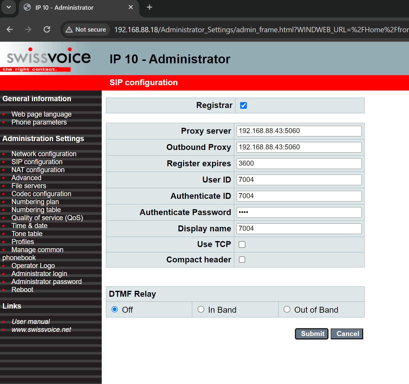Click the General information heading
The image size is (409, 384).
click(37, 99)
